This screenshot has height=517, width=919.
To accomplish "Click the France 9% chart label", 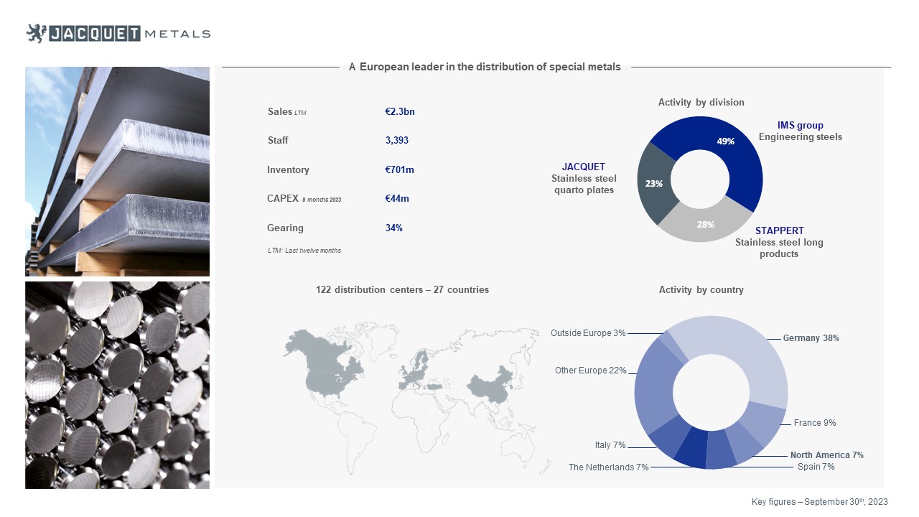I will (x=815, y=423).
